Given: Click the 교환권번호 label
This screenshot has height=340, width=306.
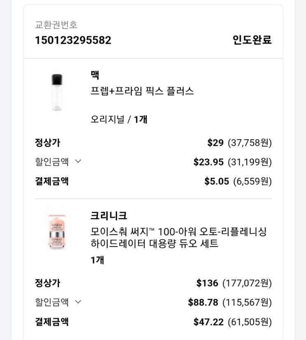Looking at the screenshot, I should click(56, 25).
